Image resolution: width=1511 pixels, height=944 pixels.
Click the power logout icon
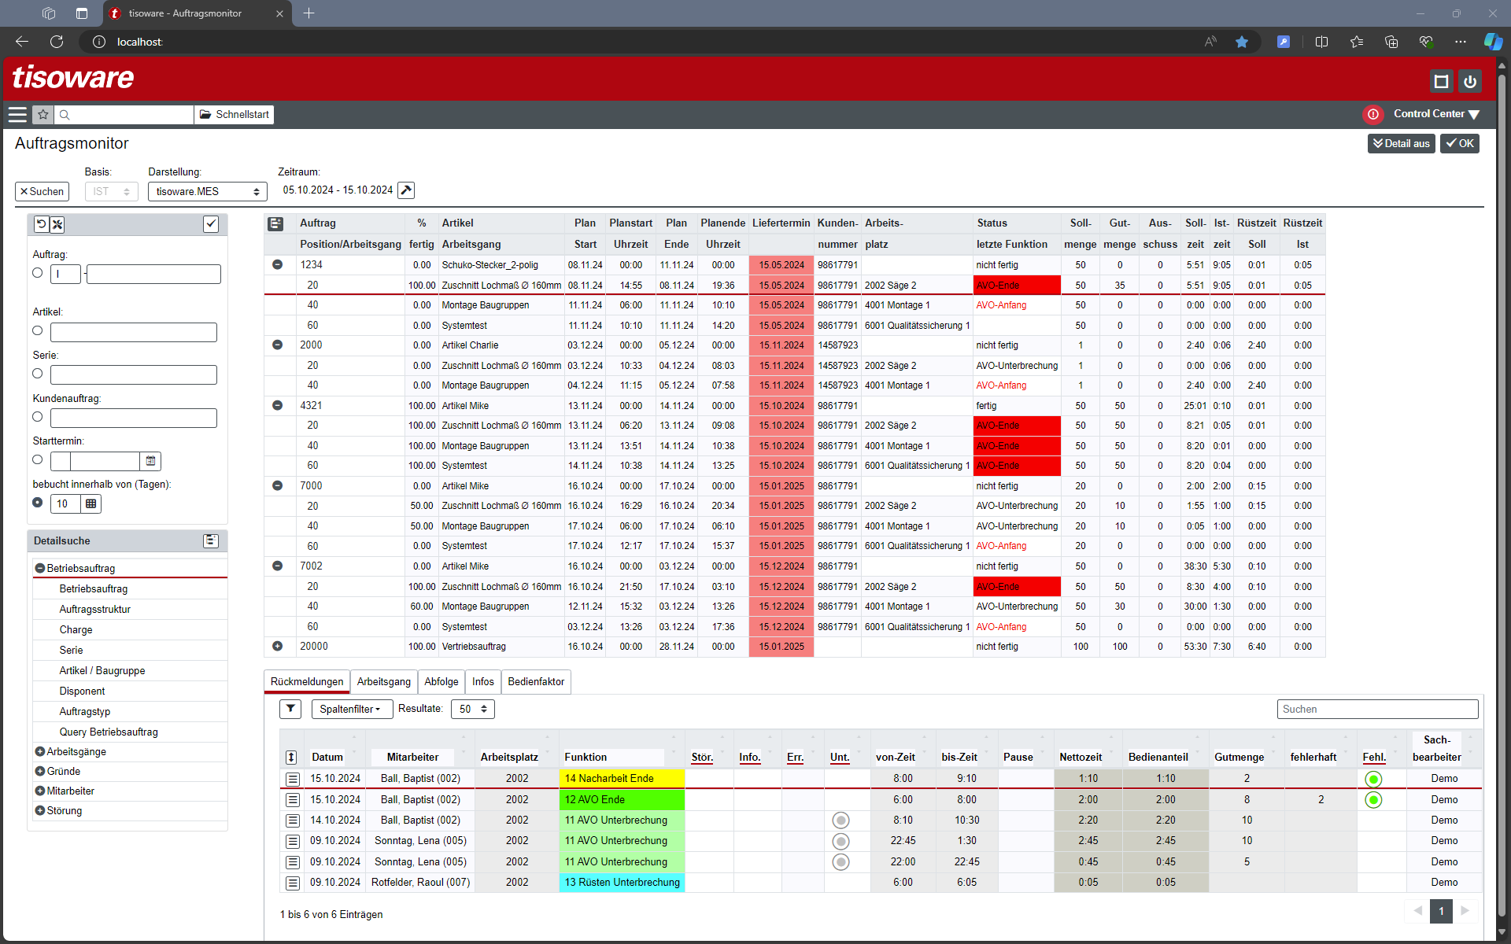(x=1469, y=81)
